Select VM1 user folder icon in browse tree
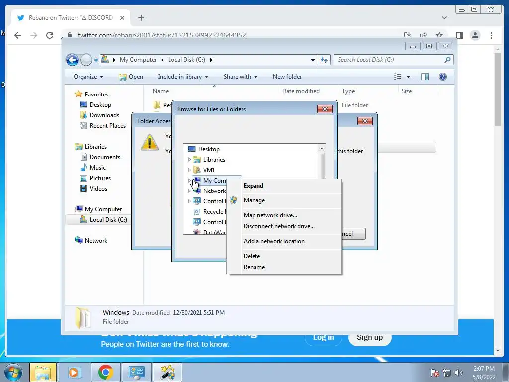This screenshot has width=509, height=382. click(x=197, y=170)
